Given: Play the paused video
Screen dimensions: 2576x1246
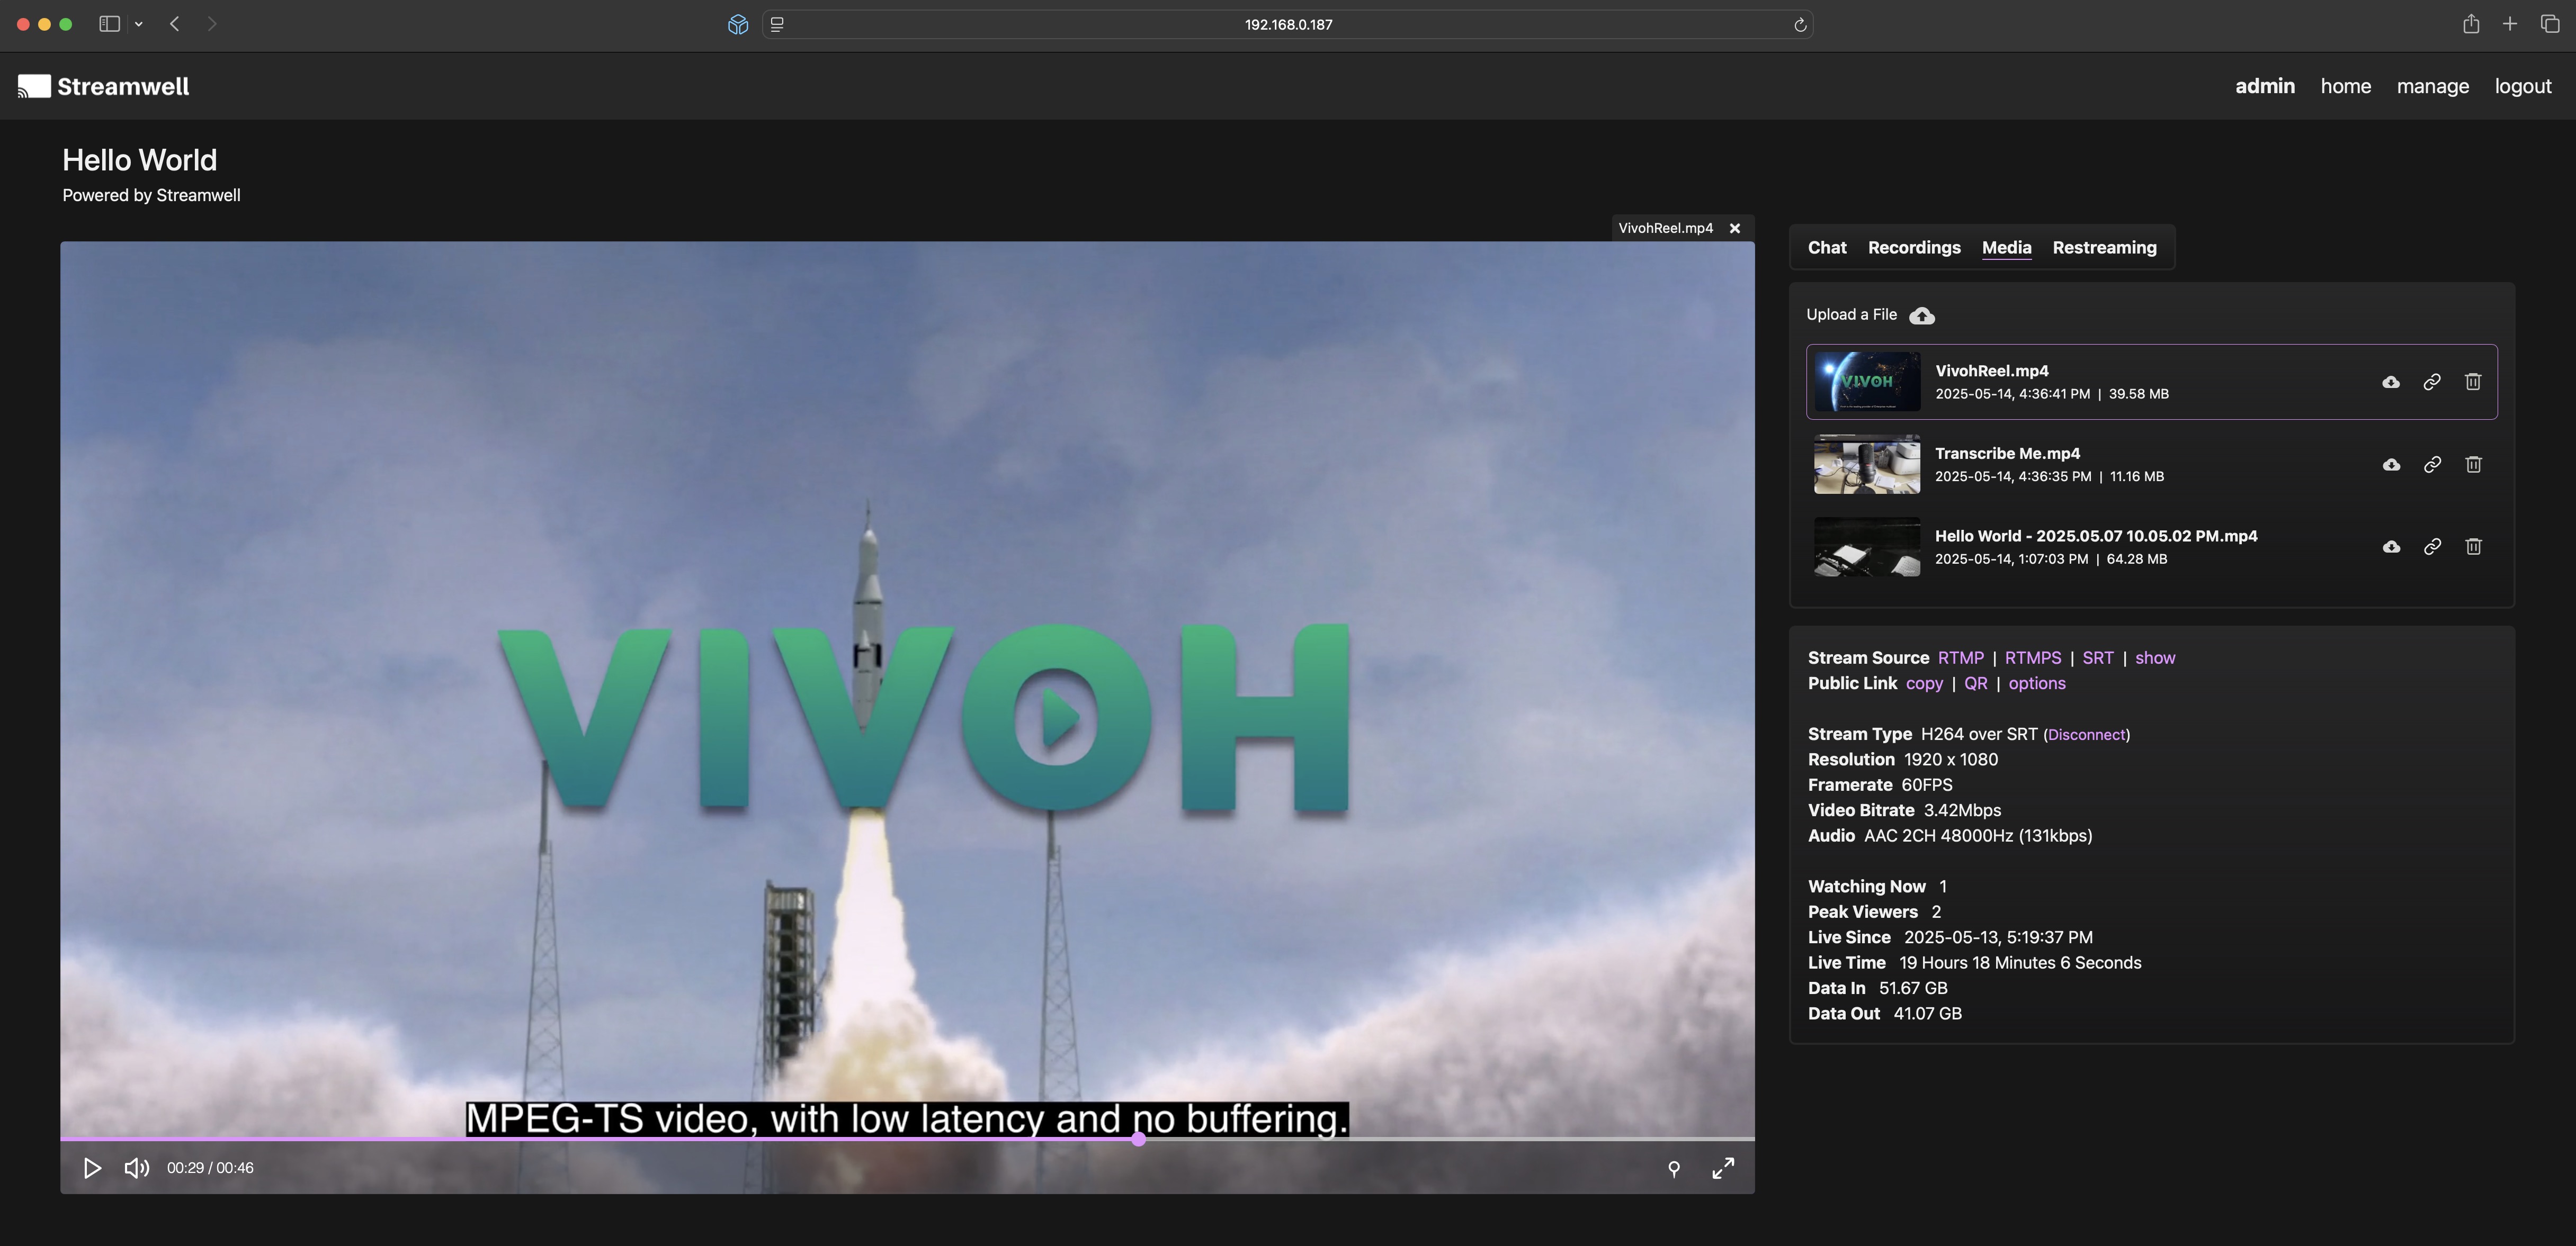Looking at the screenshot, I should [x=92, y=1168].
